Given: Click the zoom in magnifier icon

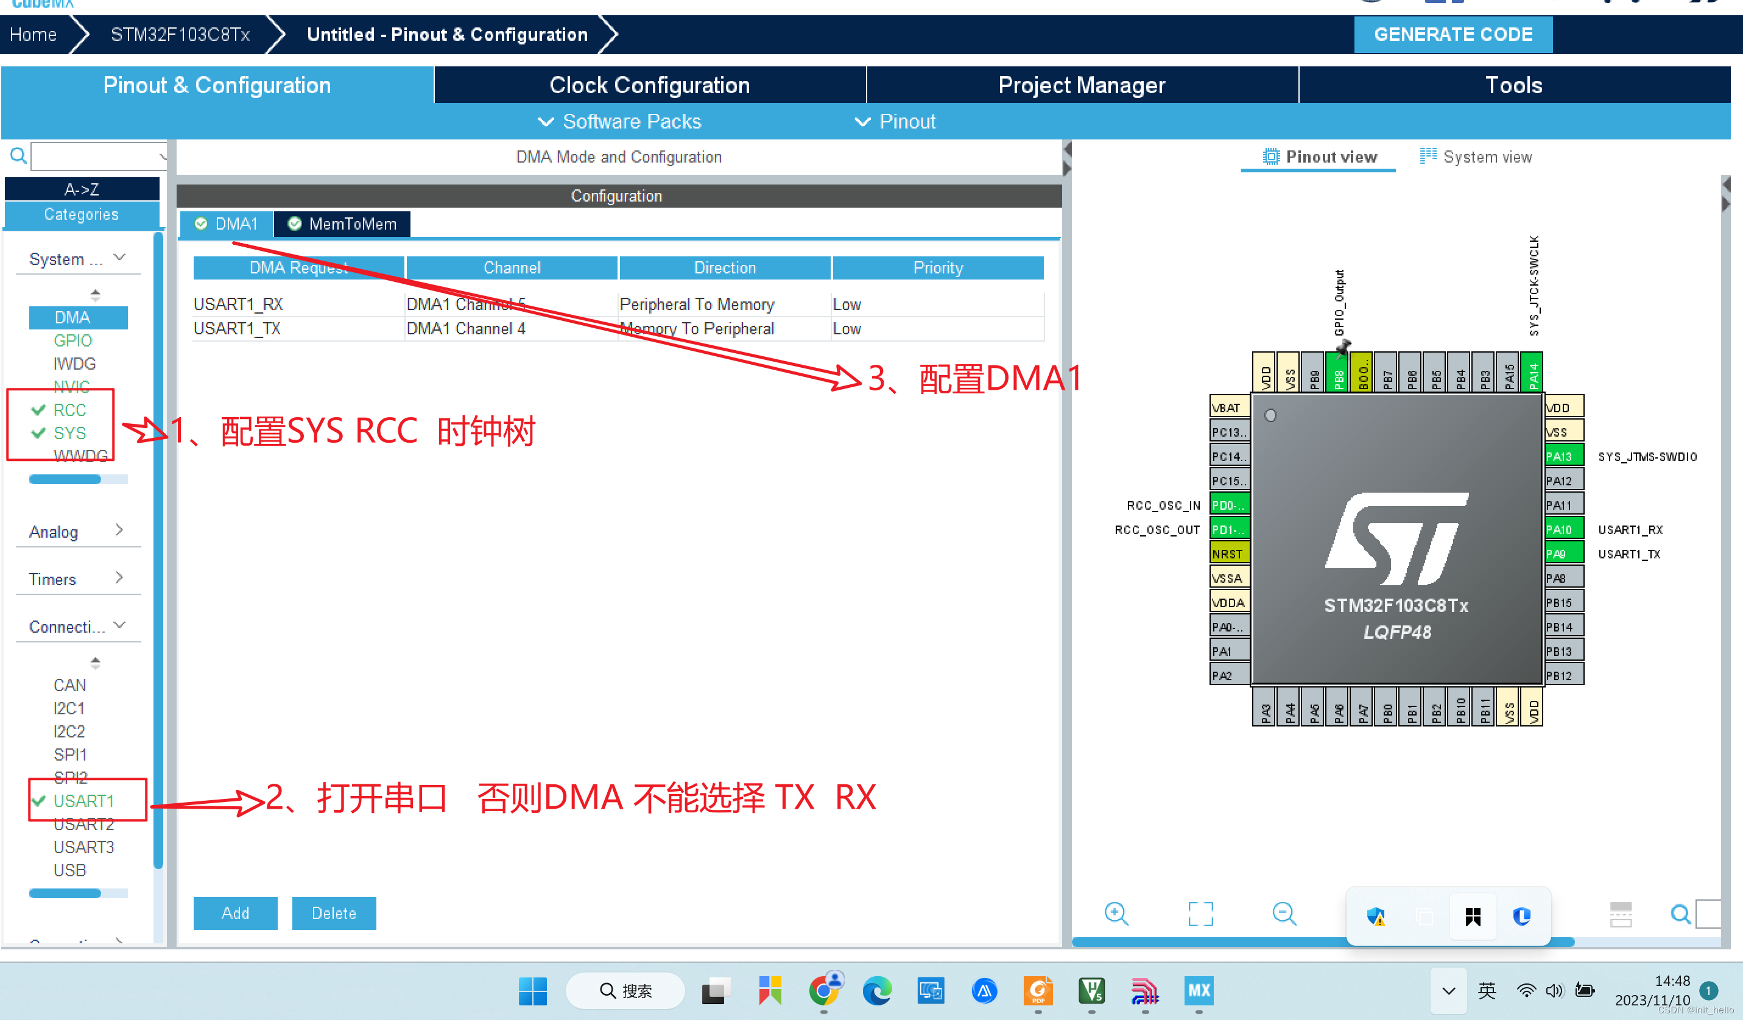Looking at the screenshot, I should tap(1116, 913).
